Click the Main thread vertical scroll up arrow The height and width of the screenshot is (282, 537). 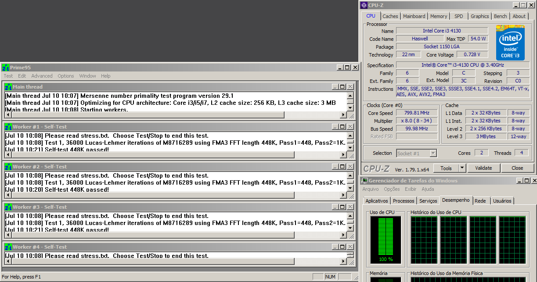point(350,96)
